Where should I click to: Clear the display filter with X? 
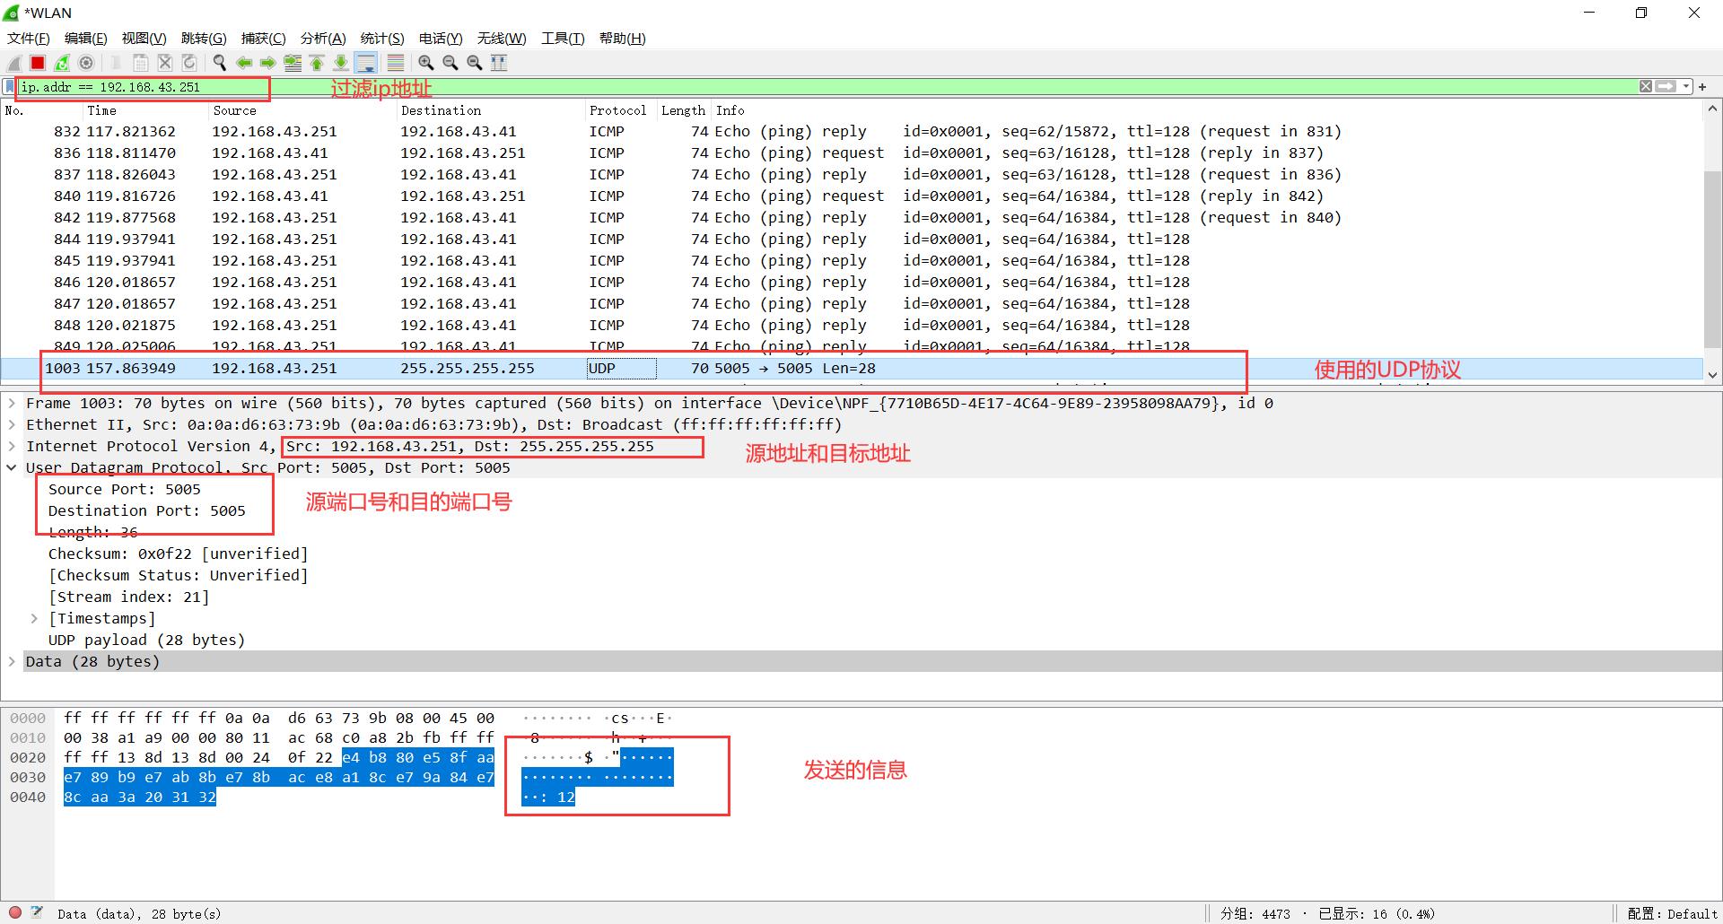click(1646, 87)
